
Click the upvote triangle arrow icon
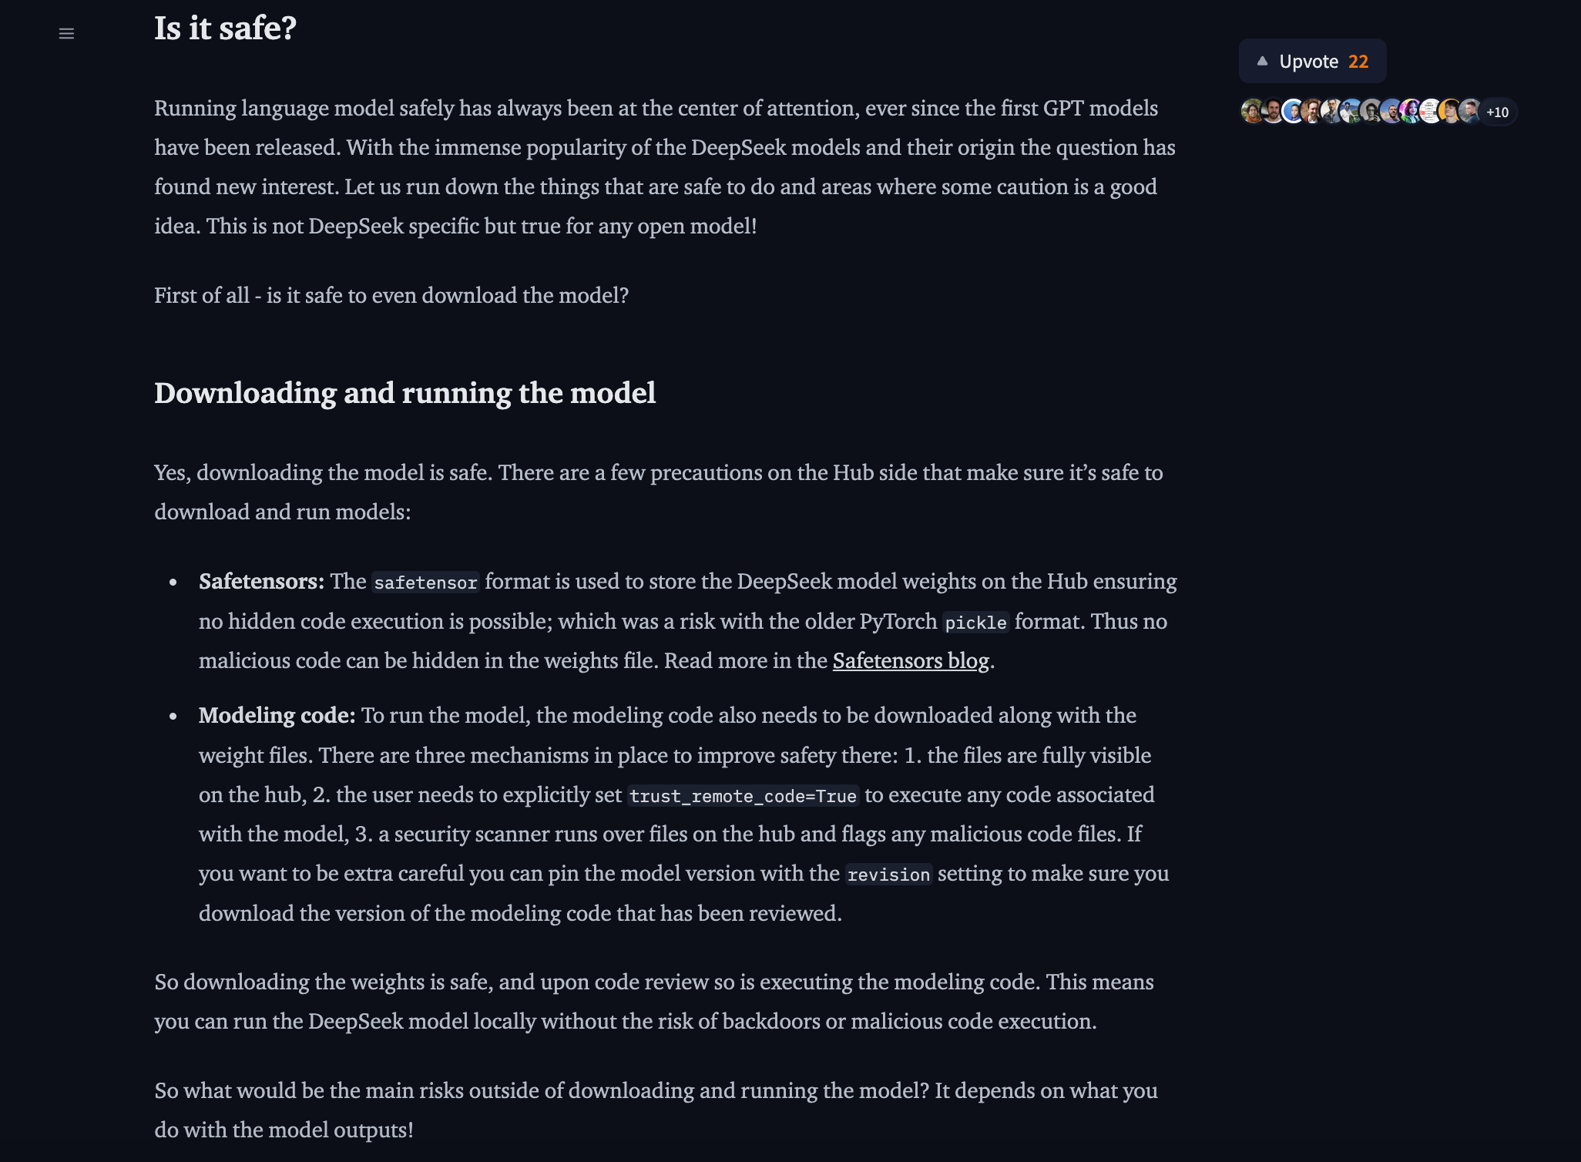tap(1262, 61)
